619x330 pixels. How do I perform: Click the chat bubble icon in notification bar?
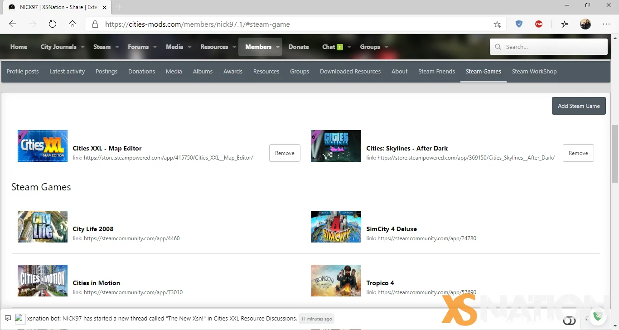[x=8, y=318]
